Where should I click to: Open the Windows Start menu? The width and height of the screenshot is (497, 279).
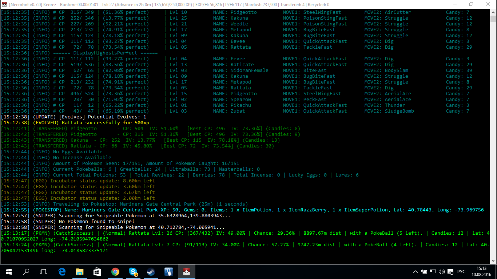(x=9, y=271)
